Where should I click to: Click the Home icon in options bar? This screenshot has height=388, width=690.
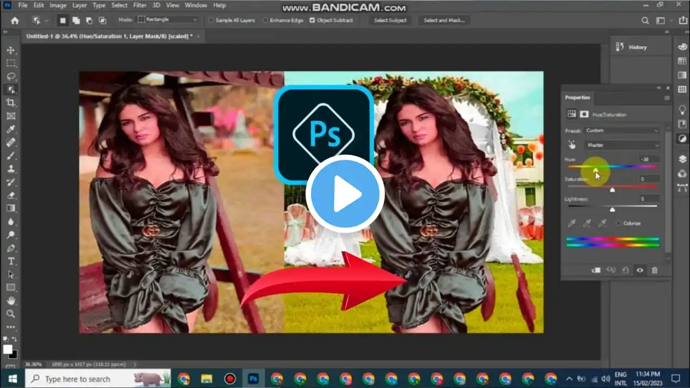pyautogui.click(x=15, y=20)
